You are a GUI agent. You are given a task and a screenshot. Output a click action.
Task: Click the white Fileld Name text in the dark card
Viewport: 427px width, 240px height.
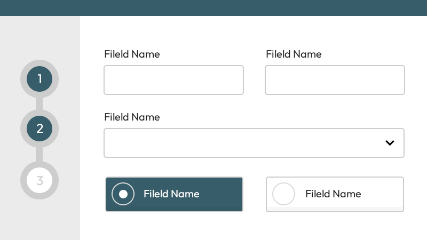171,194
